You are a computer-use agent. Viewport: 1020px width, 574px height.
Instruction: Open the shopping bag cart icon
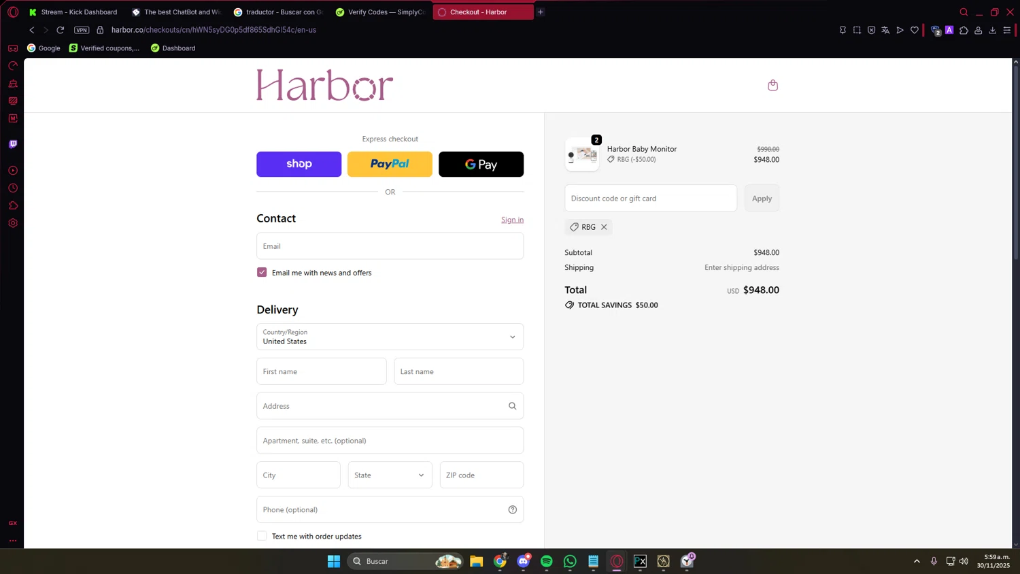[x=772, y=85]
